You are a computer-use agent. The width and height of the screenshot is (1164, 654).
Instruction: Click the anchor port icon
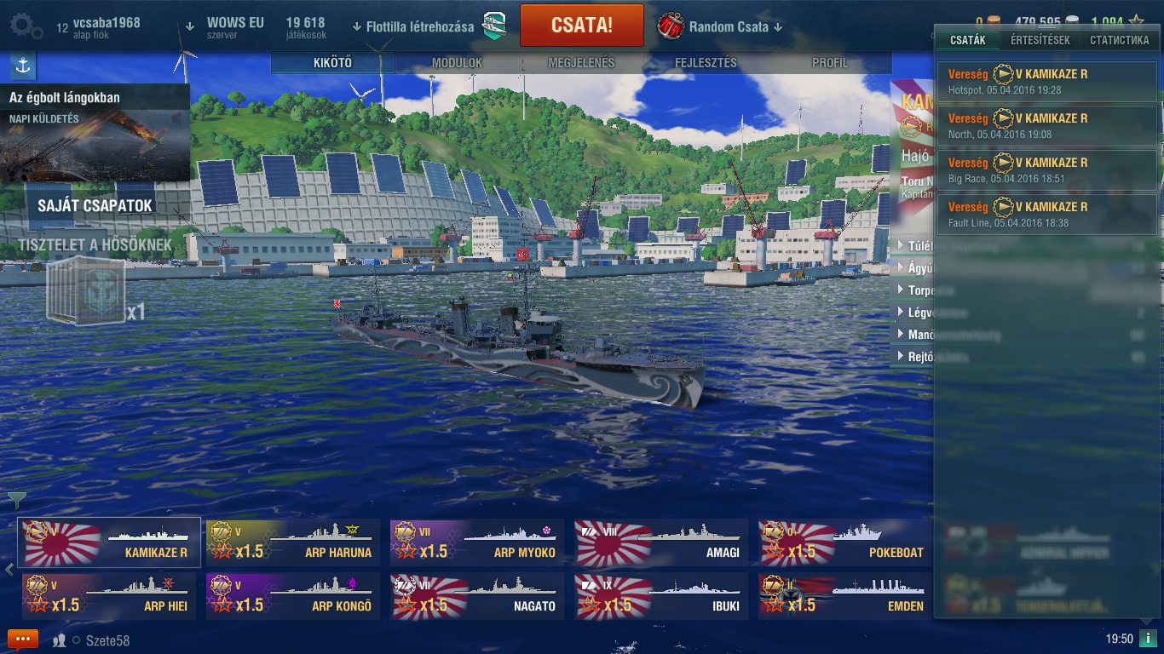pyautogui.click(x=23, y=66)
